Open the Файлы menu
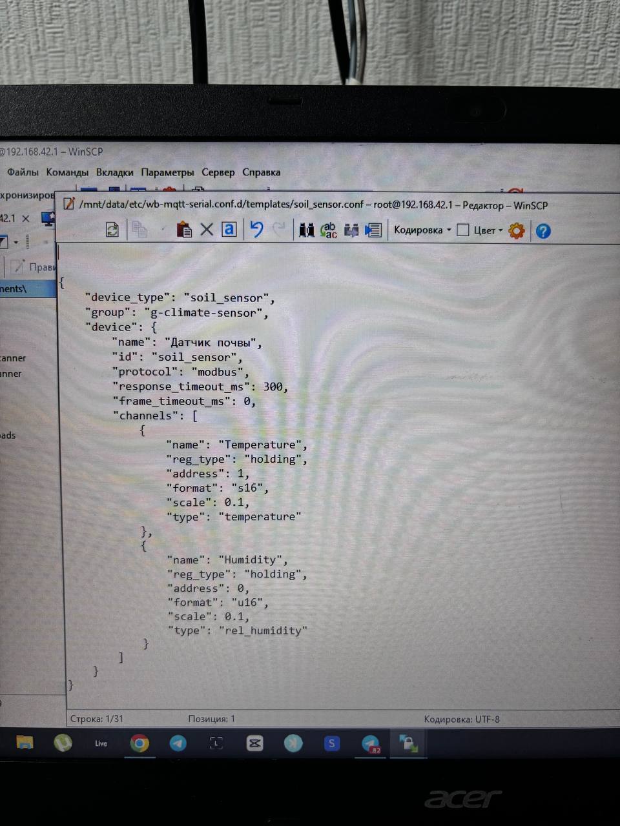The image size is (620, 826). [23, 172]
